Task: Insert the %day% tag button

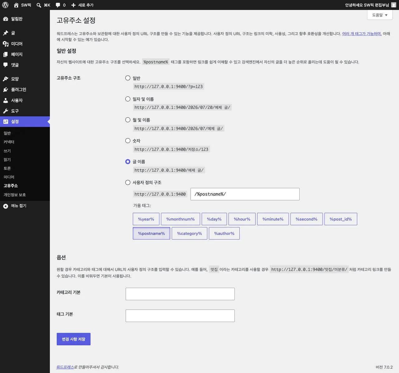Action: (214, 219)
